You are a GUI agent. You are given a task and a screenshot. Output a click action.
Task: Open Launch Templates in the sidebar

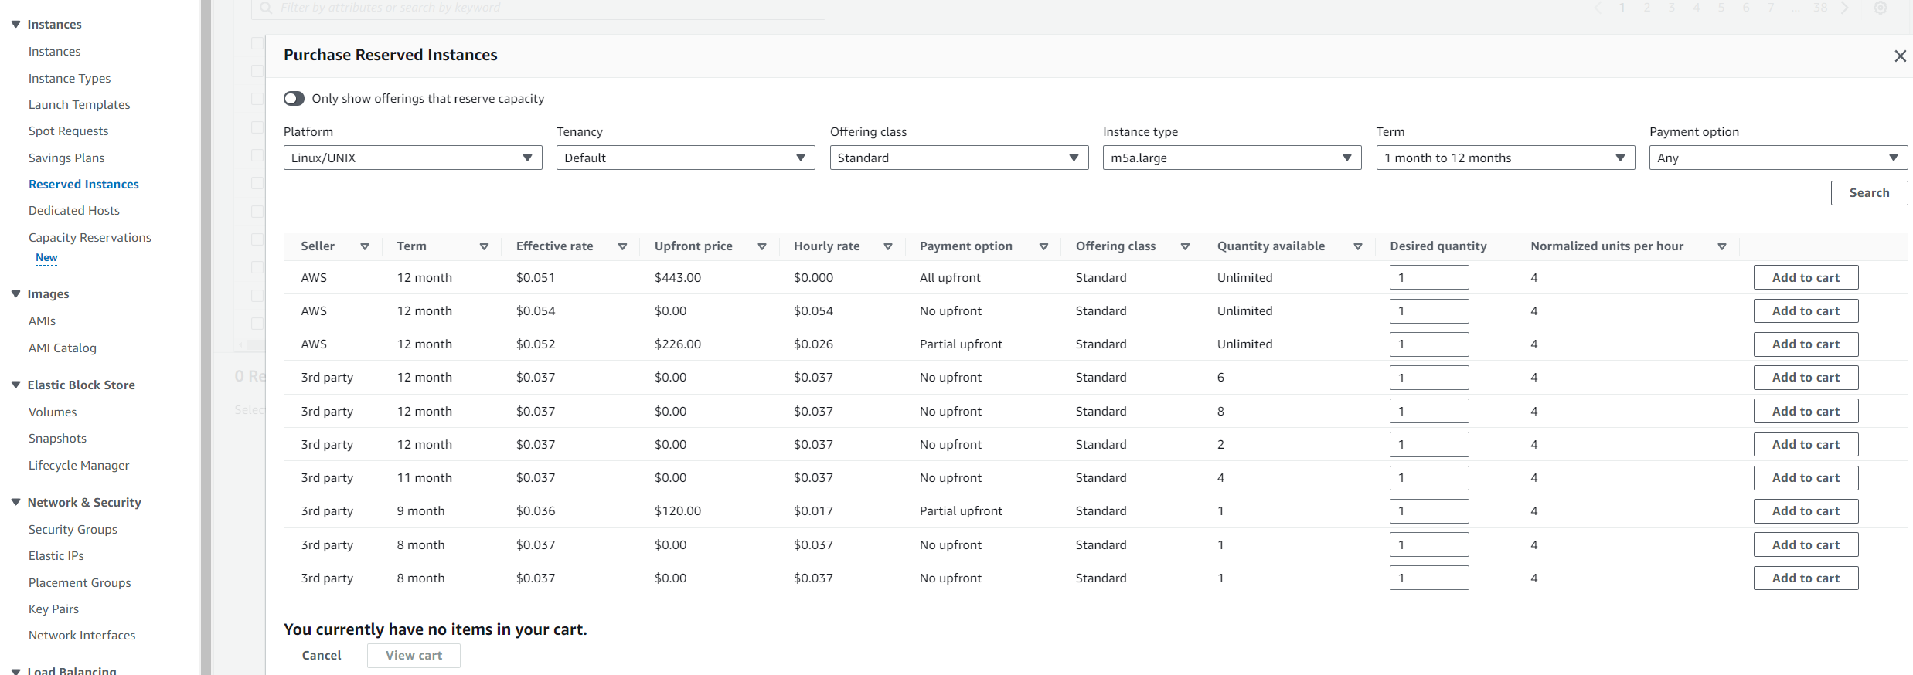click(79, 104)
